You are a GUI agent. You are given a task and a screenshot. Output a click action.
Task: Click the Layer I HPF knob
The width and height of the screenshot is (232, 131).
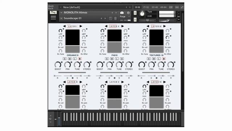click(84, 31)
